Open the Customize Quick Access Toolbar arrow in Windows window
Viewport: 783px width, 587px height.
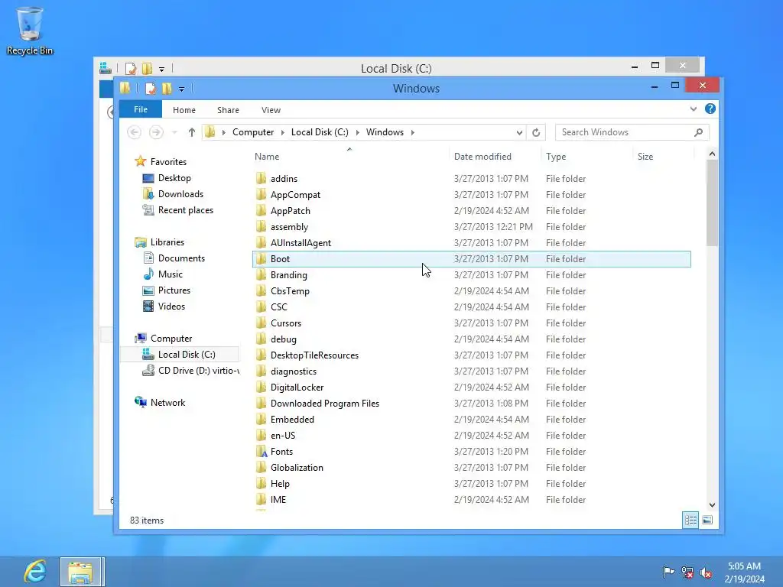pyautogui.click(x=182, y=89)
